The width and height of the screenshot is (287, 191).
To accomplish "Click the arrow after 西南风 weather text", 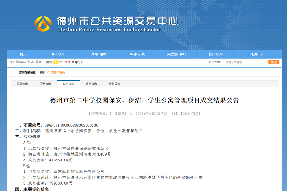I will click(82, 62).
